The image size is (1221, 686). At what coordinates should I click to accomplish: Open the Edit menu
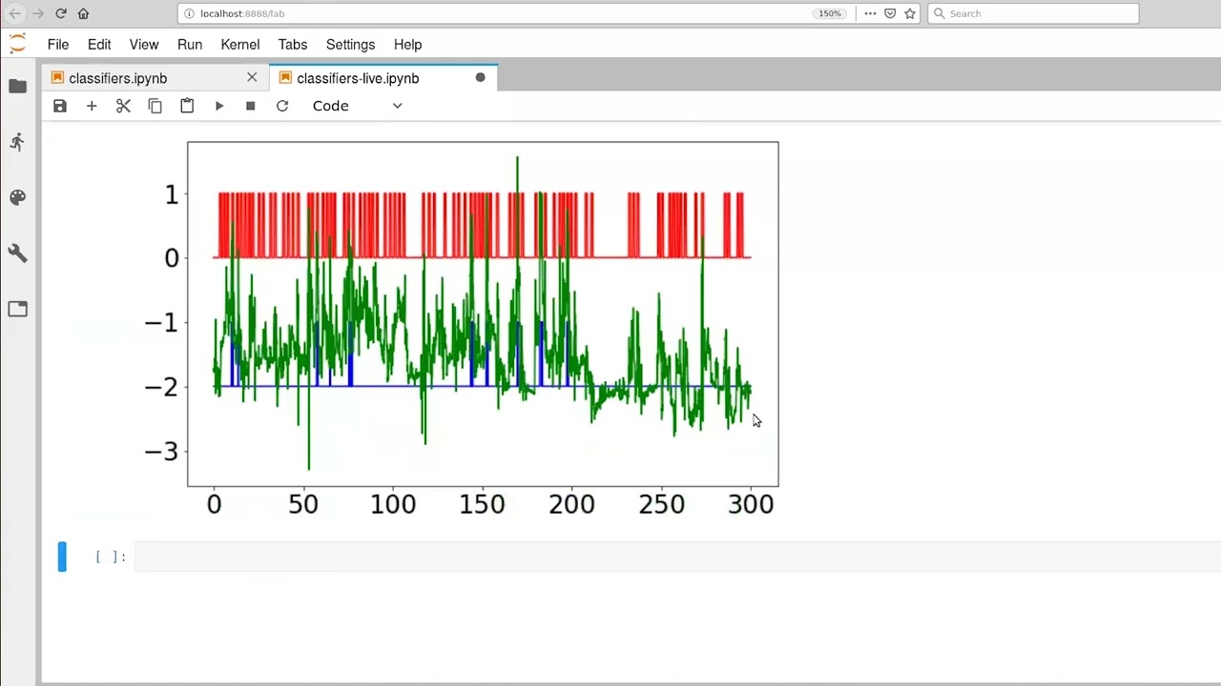(x=99, y=44)
